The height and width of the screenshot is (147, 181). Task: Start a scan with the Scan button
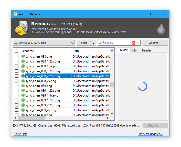click(84, 43)
